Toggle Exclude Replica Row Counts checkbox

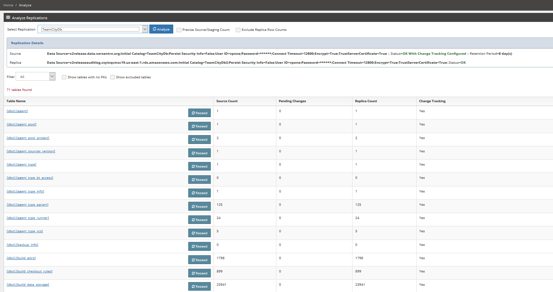pos(238,30)
